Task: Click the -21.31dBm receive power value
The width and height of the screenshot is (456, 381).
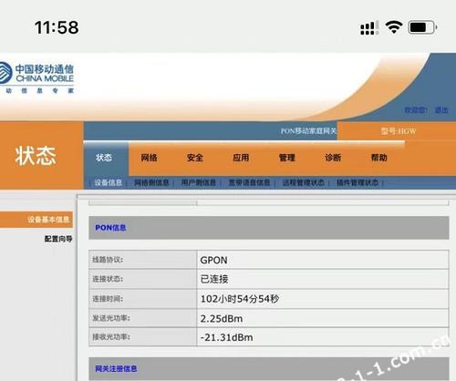Action: (226, 337)
